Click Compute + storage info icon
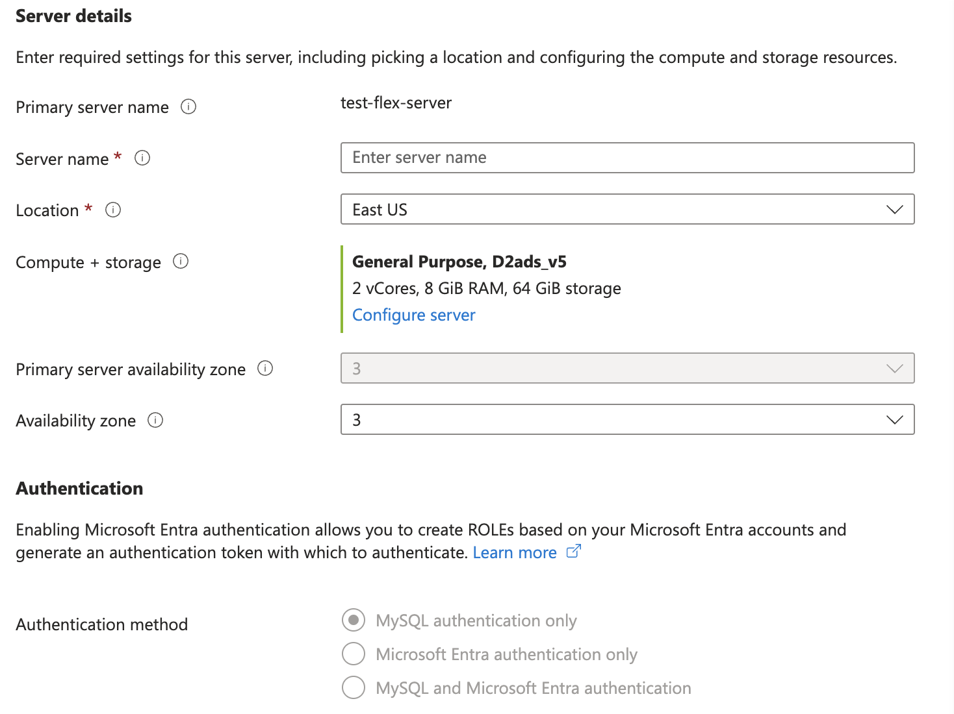This screenshot has width=954, height=714. 181,261
